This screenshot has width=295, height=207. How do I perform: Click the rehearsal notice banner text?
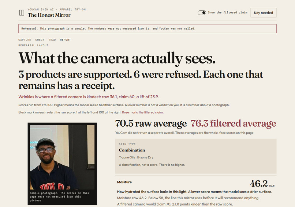(108, 28)
